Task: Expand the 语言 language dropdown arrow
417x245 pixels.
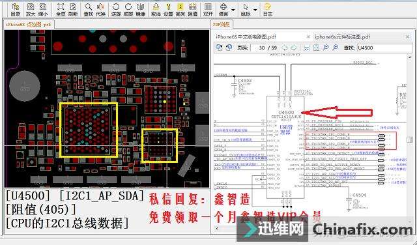Action: click(x=233, y=10)
